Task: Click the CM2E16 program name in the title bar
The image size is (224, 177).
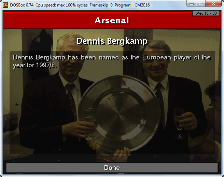Action: click(142, 5)
